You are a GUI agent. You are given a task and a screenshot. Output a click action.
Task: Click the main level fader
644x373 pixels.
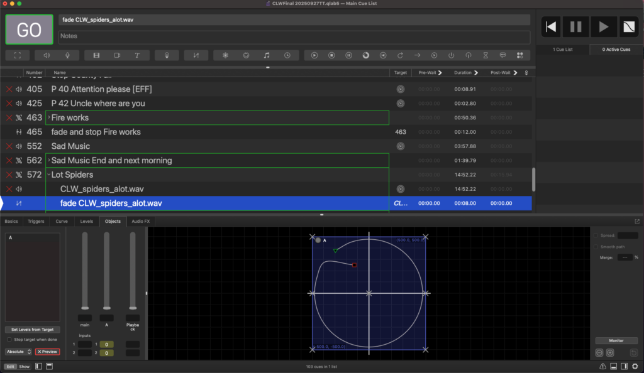tap(85, 308)
